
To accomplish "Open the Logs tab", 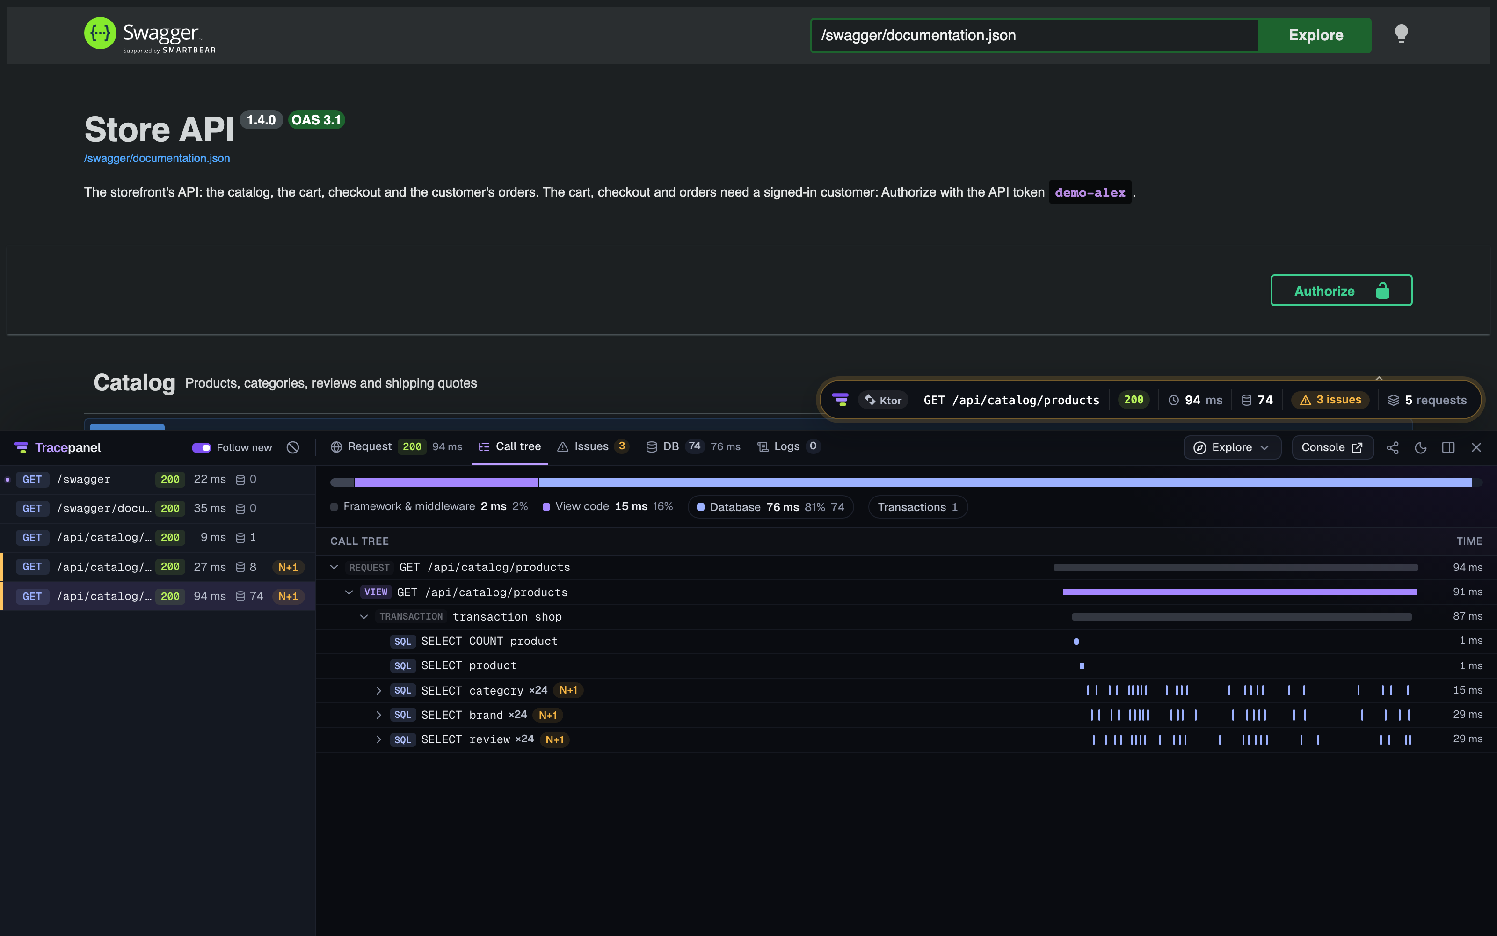I will tap(788, 447).
